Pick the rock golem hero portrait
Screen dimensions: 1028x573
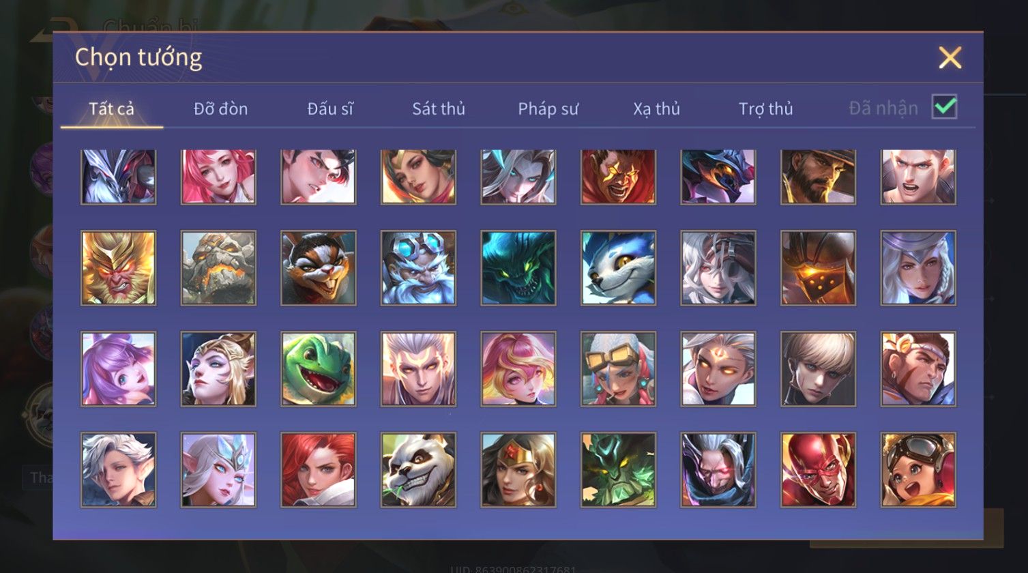pos(218,267)
